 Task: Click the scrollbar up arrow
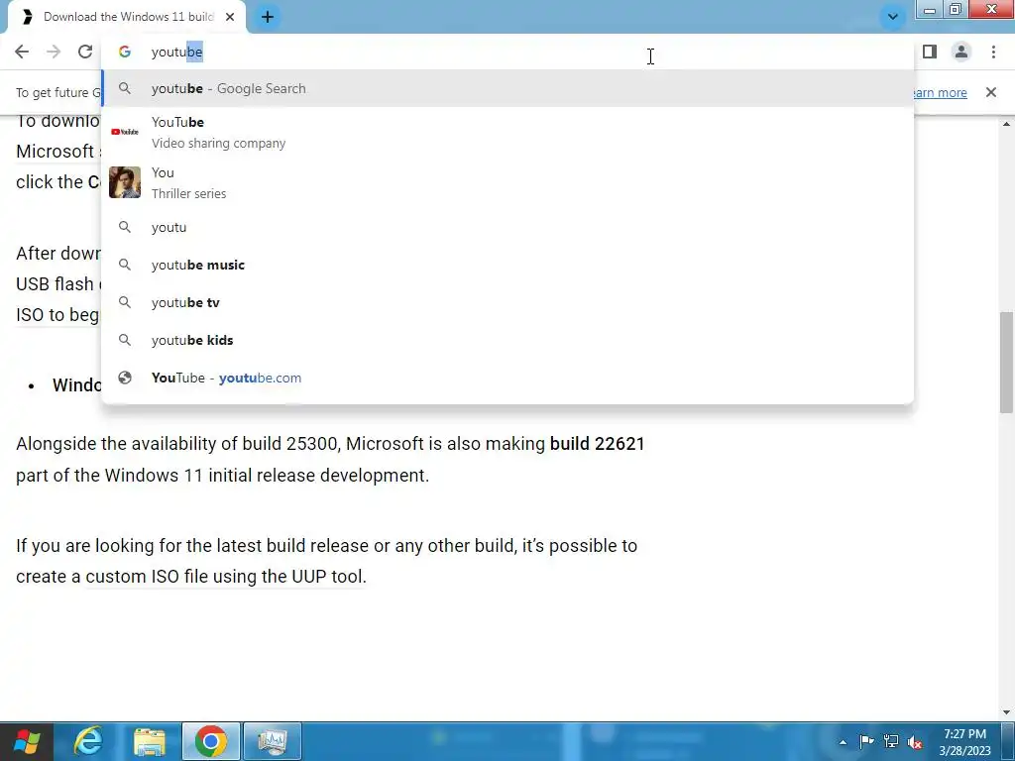[1006, 124]
